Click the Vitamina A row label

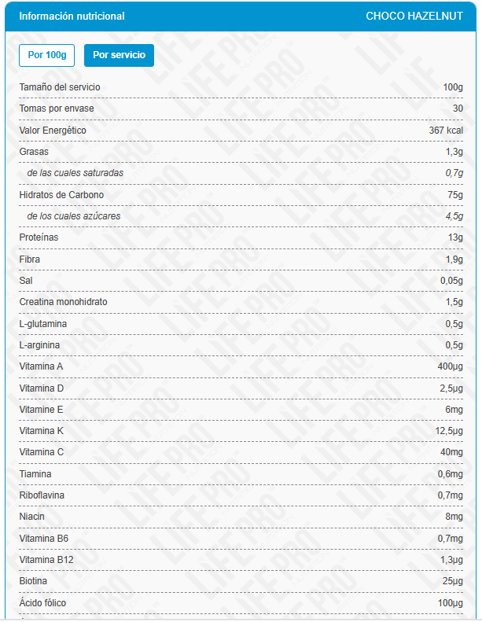41,366
